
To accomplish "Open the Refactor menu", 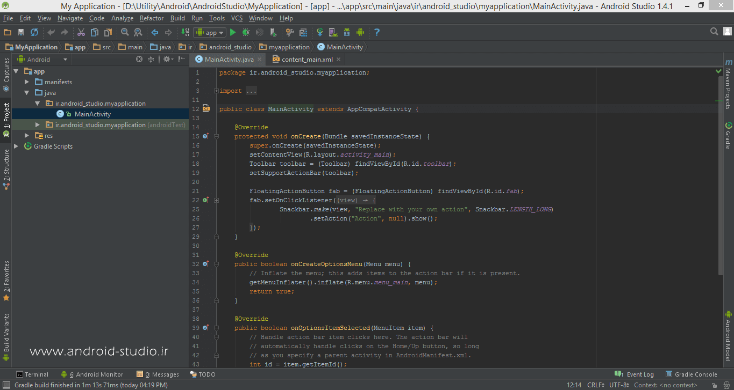I will coord(152,18).
